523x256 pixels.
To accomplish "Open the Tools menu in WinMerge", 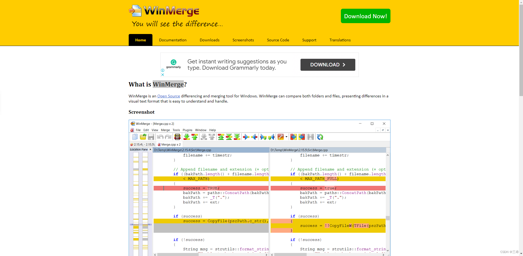I will (176, 130).
